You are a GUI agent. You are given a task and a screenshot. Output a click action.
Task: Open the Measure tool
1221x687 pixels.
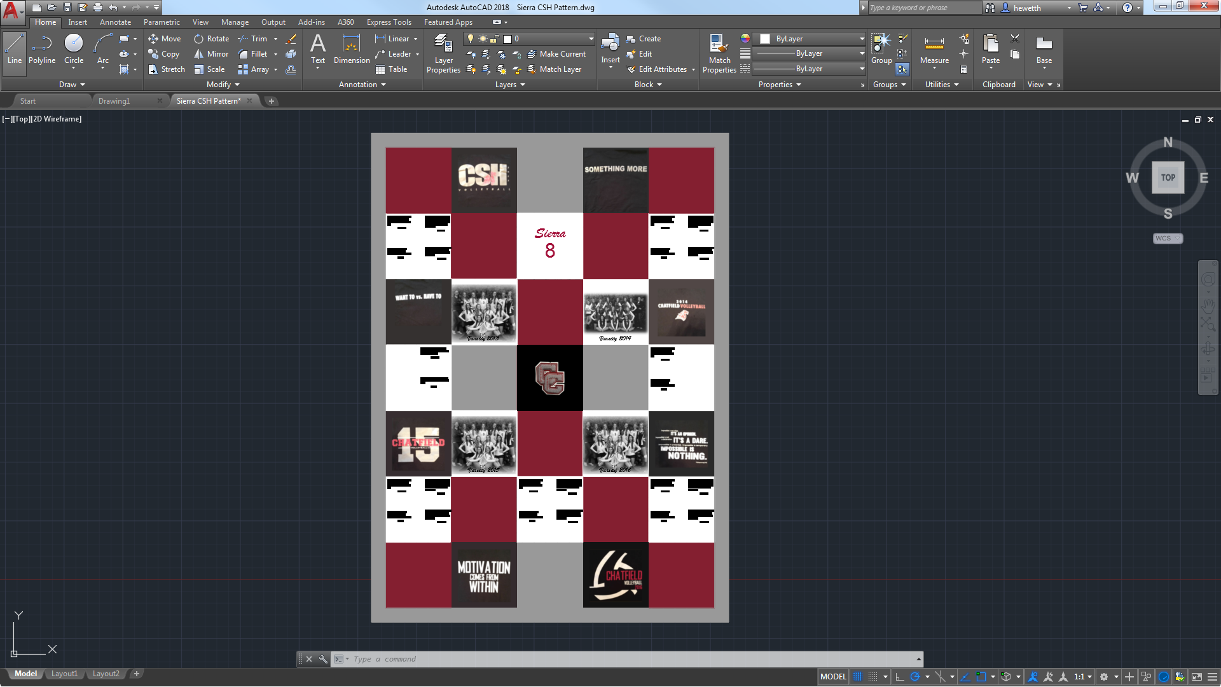934,50
